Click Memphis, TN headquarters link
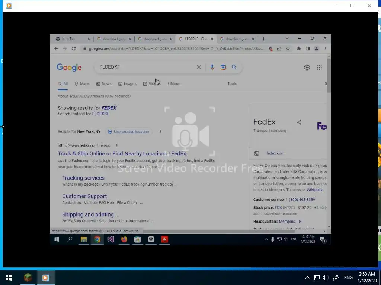The image size is (381, 285). pyautogui.click(x=290, y=222)
